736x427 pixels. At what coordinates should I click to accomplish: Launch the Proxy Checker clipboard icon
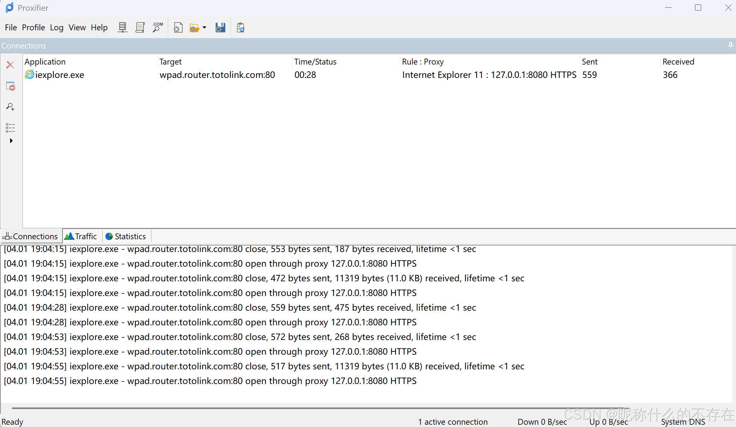pos(241,28)
